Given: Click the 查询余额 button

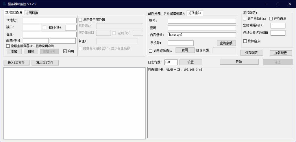Looking at the screenshot, I should (x=226, y=43).
